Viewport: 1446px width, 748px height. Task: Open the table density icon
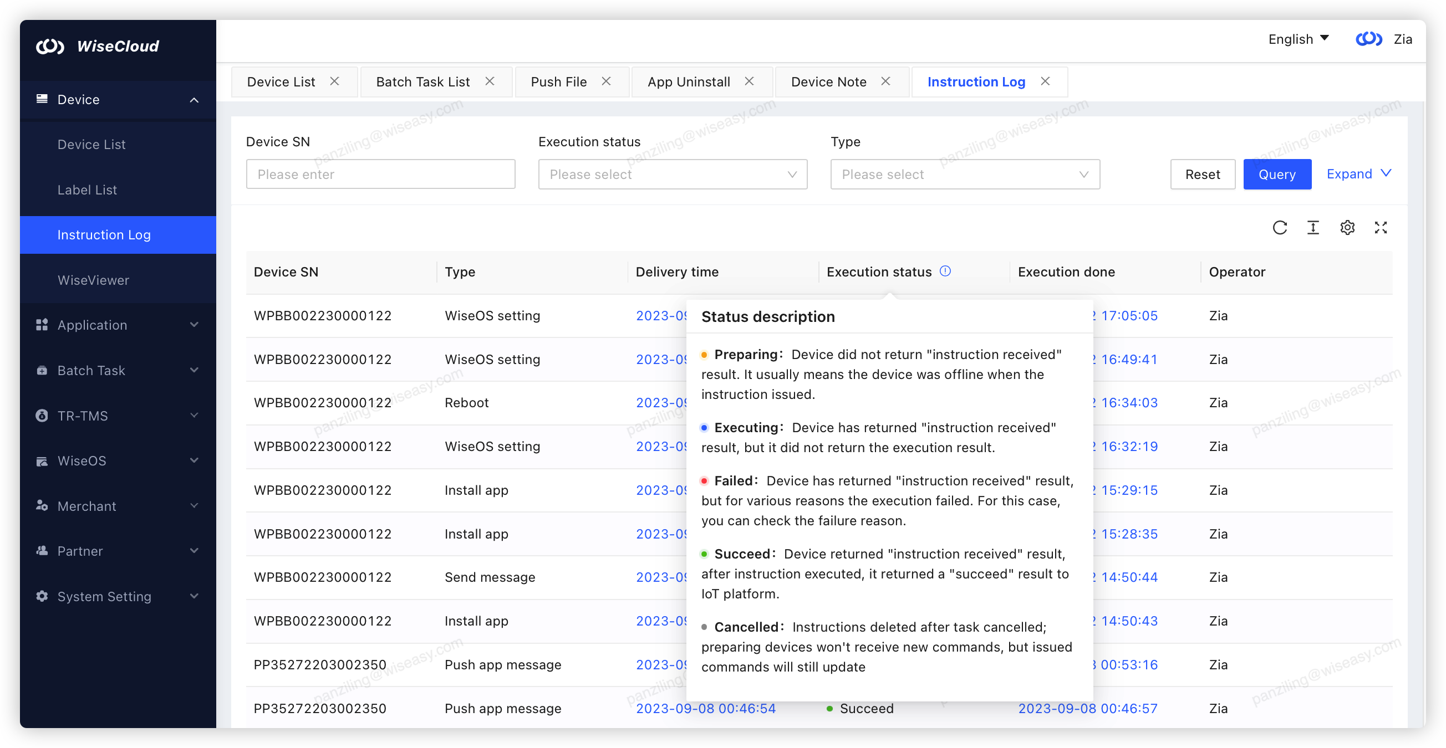1313,227
